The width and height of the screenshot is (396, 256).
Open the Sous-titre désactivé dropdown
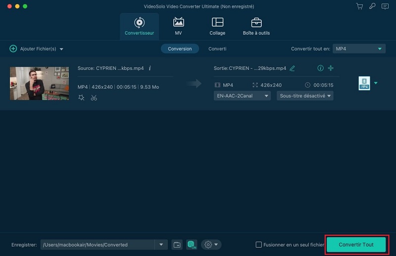tap(304, 96)
